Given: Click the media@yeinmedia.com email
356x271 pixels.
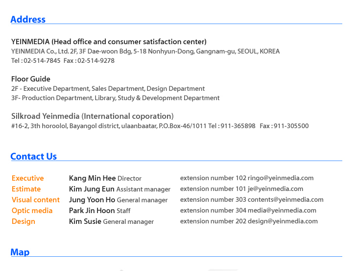Looking at the screenshot, I should [x=282, y=211].
